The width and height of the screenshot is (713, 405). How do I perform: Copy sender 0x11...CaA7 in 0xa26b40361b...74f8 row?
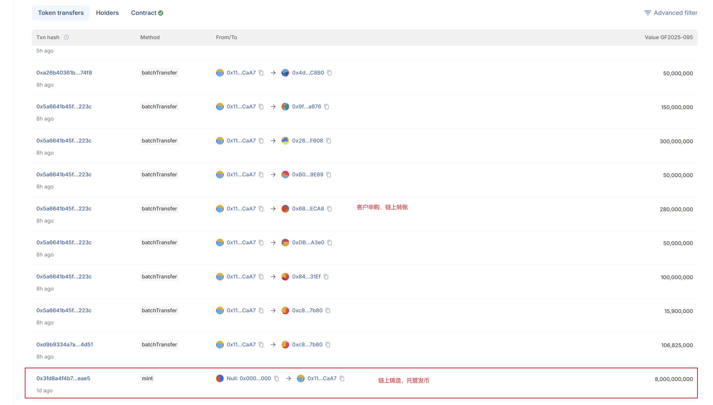(261, 73)
